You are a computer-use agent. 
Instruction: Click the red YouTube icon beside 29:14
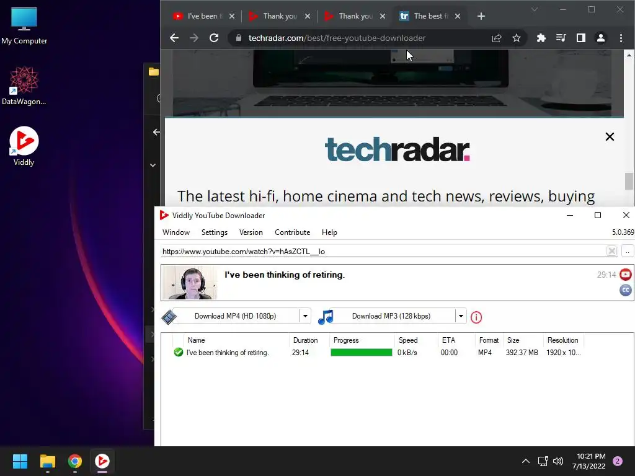(x=626, y=275)
